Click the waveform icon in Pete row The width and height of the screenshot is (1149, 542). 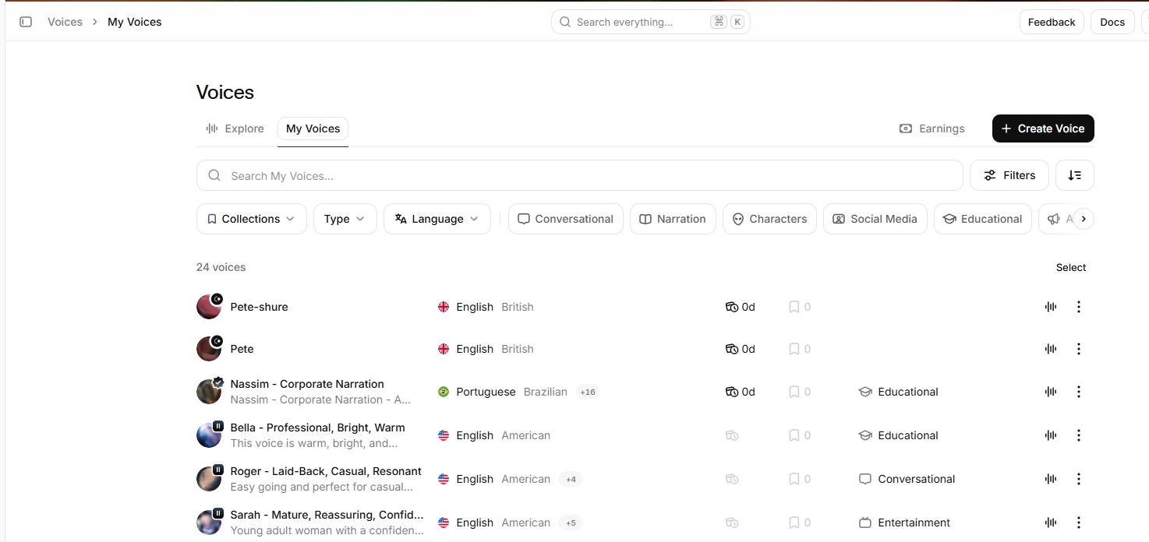[x=1051, y=349]
